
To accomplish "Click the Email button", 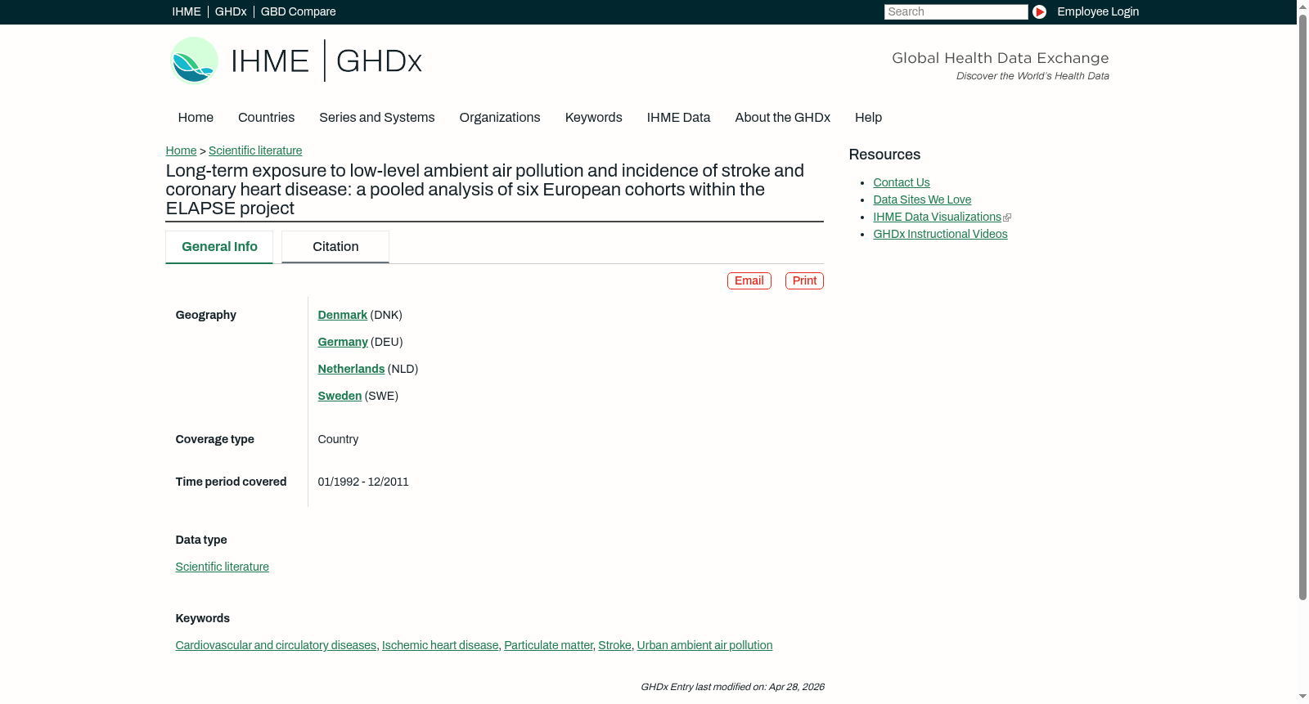I will tap(749, 281).
